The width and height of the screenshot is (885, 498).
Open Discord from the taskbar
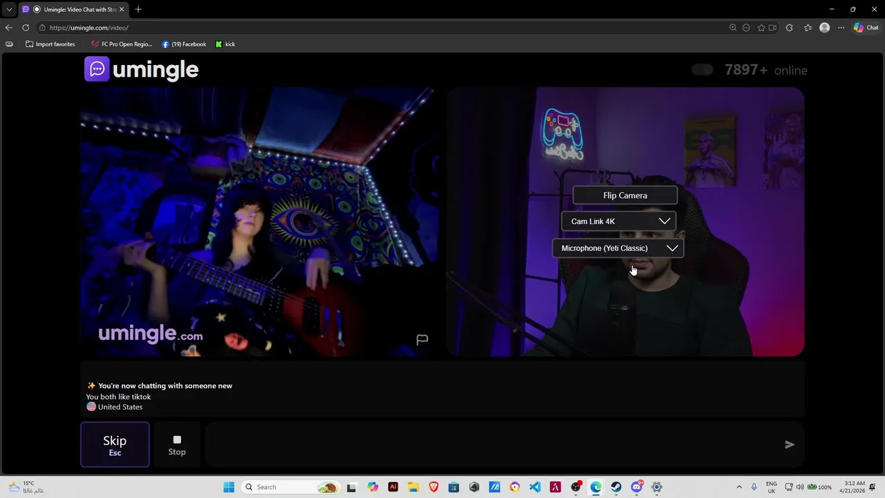tap(637, 487)
